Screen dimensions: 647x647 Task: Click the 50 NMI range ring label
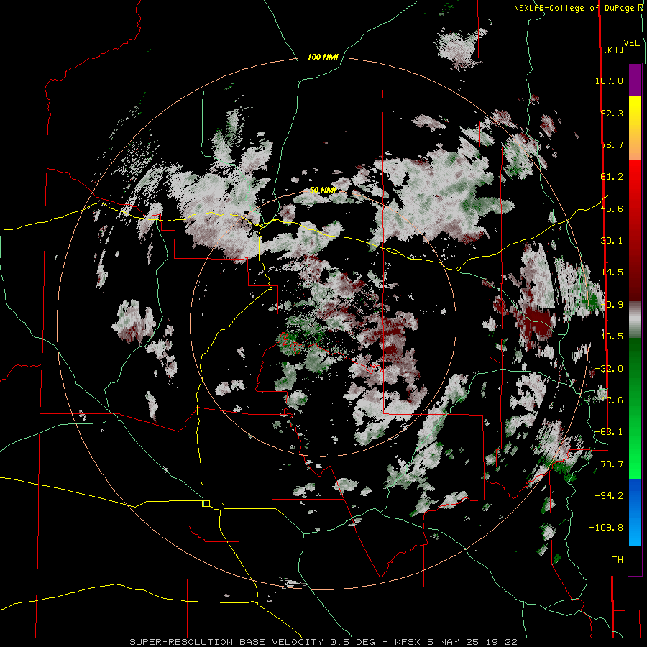click(323, 191)
